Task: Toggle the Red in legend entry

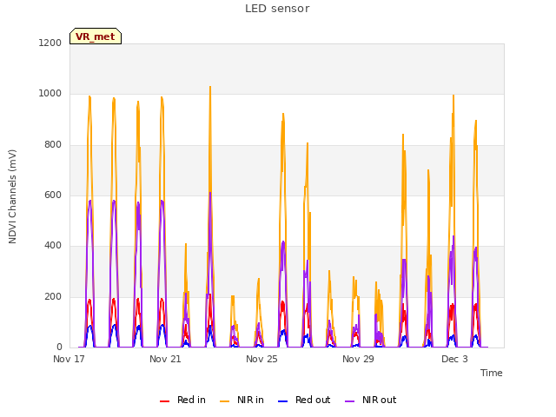Action: point(182,400)
